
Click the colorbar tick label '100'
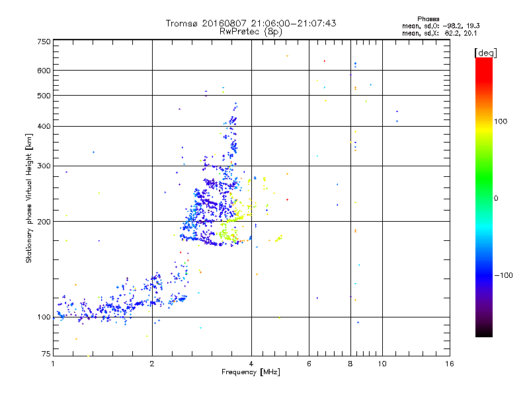[x=501, y=121]
